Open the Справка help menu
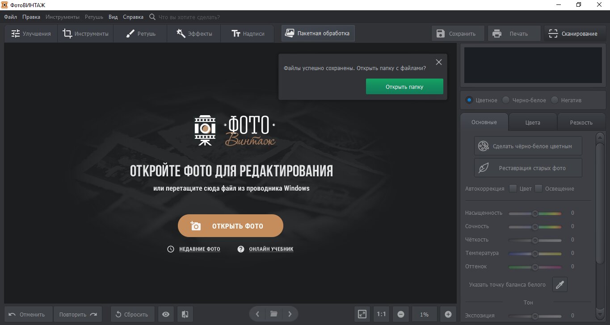Viewport: 610px width, 325px height. pos(133,17)
